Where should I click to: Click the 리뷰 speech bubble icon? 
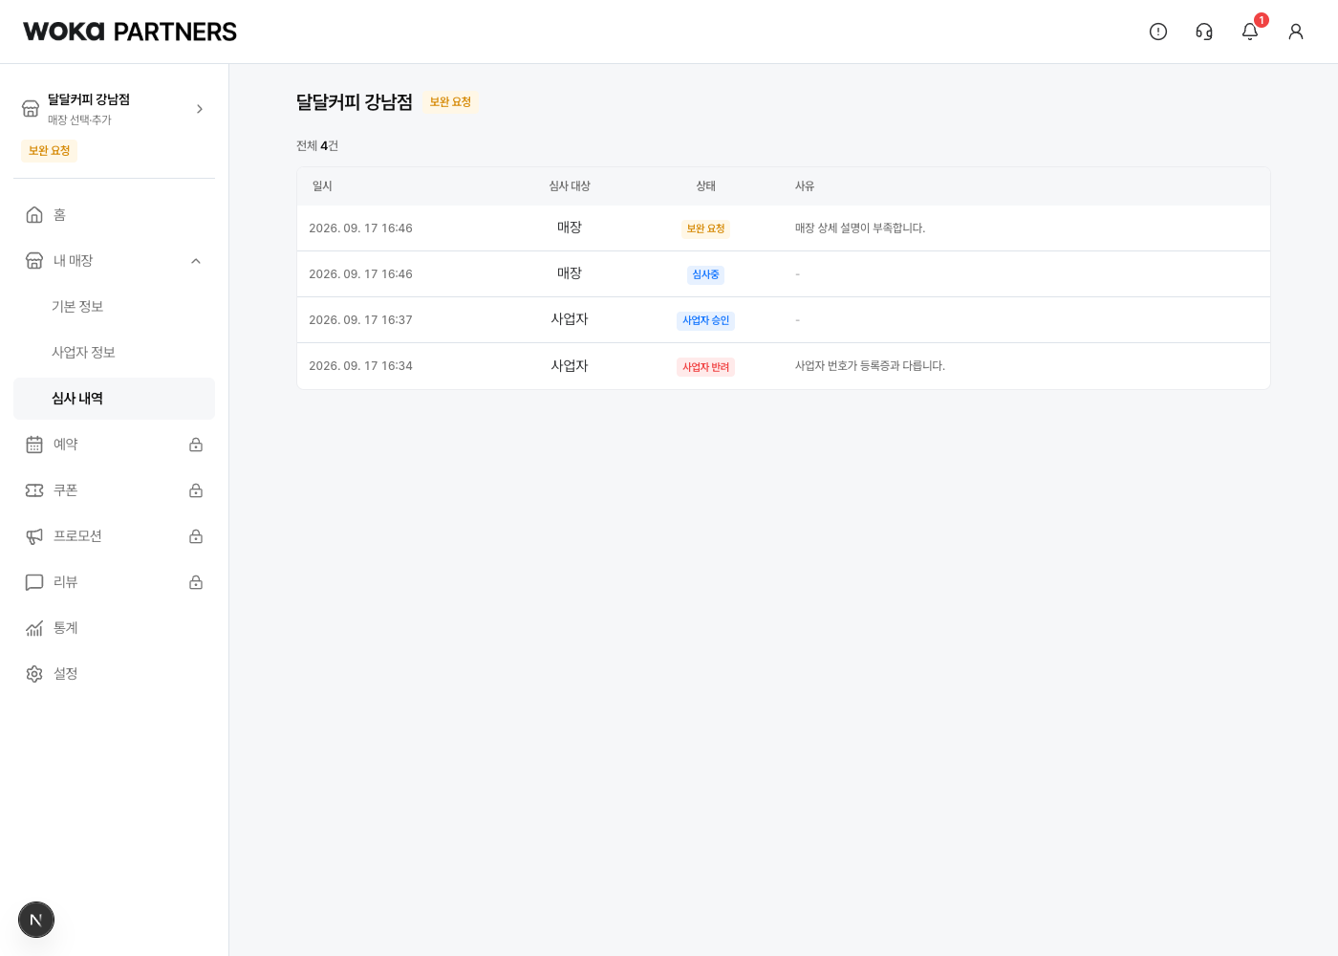pos(34,582)
